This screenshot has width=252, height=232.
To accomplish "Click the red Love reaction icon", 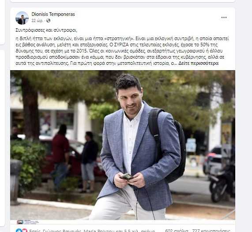I will (25, 231).
